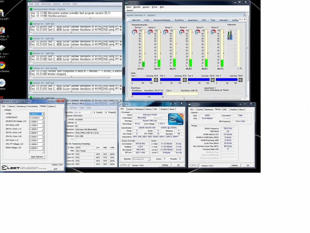
Task: Click the Fan 3 fan icon in aquasuite
Action: coord(213,80)
